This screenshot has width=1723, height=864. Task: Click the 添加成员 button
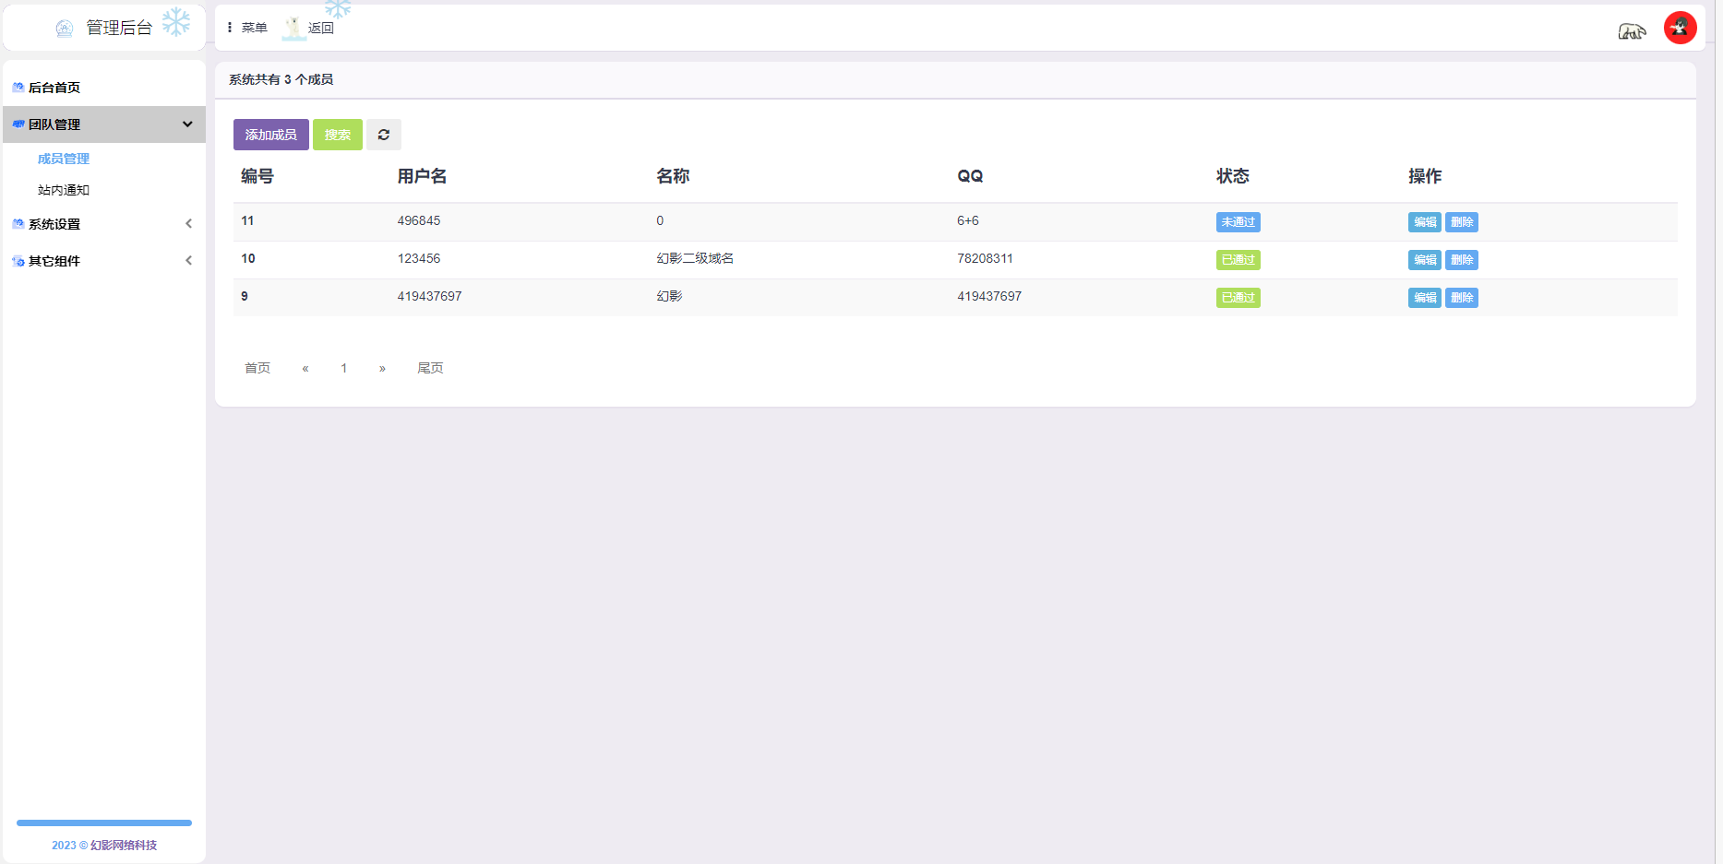coord(270,135)
